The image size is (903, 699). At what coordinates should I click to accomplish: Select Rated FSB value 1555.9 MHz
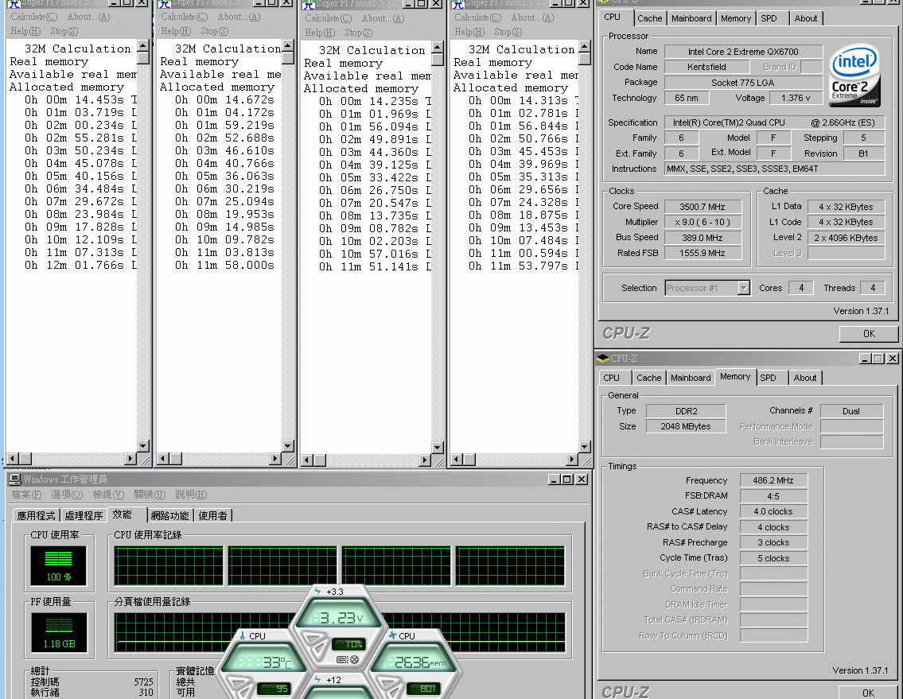pyautogui.click(x=703, y=254)
